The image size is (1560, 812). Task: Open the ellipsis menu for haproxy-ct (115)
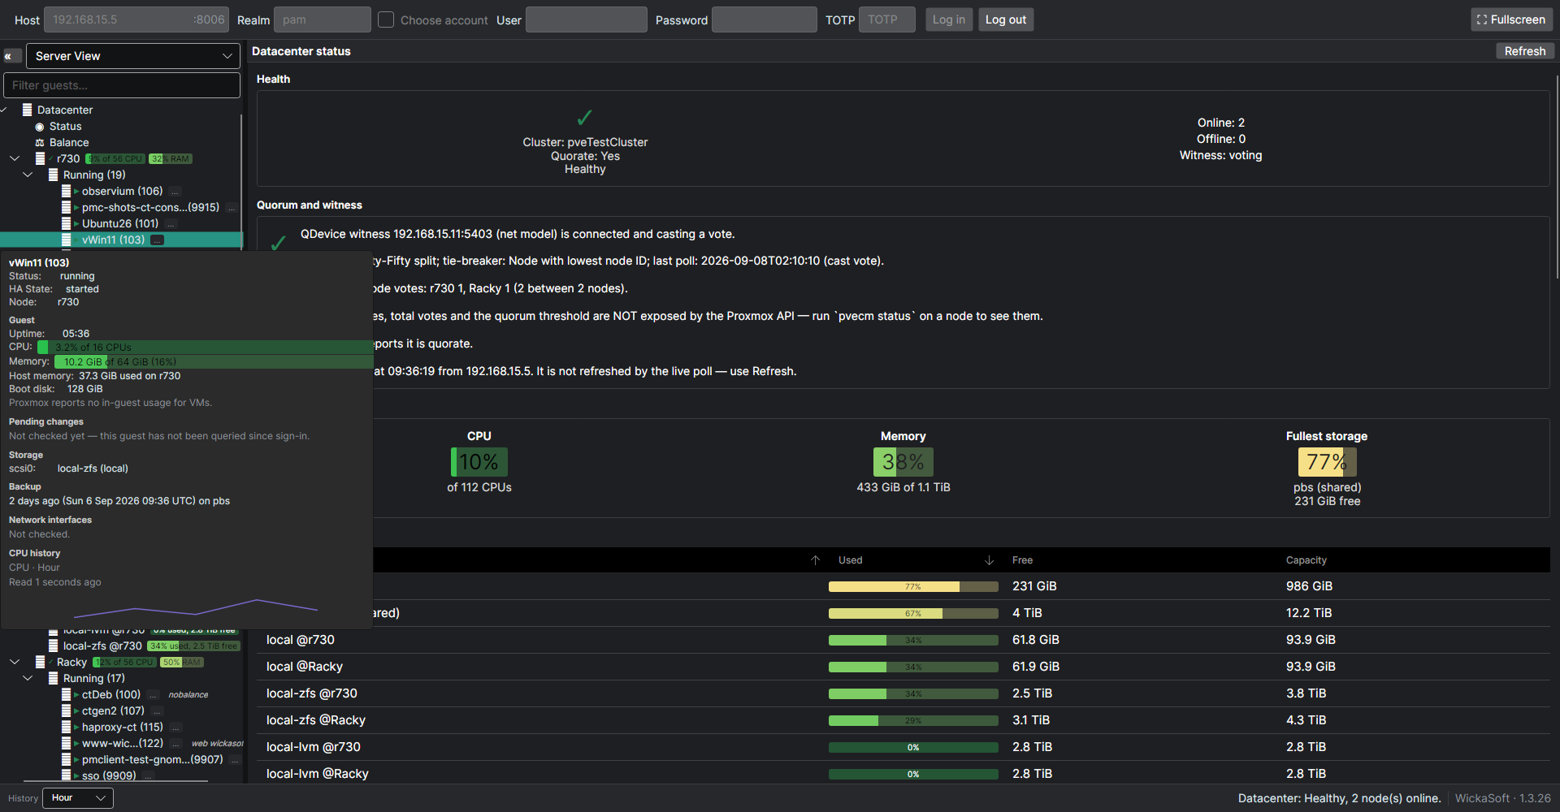coord(175,728)
